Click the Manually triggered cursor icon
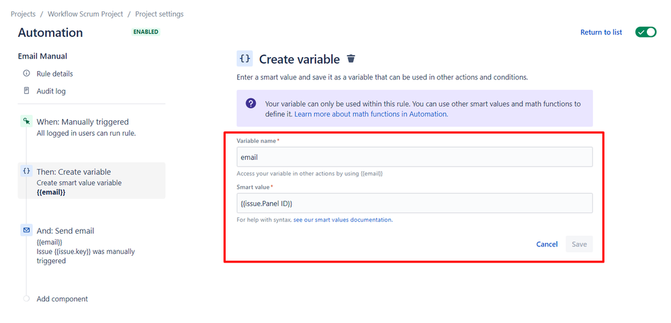This screenshot has height=323, width=671. tap(27, 122)
